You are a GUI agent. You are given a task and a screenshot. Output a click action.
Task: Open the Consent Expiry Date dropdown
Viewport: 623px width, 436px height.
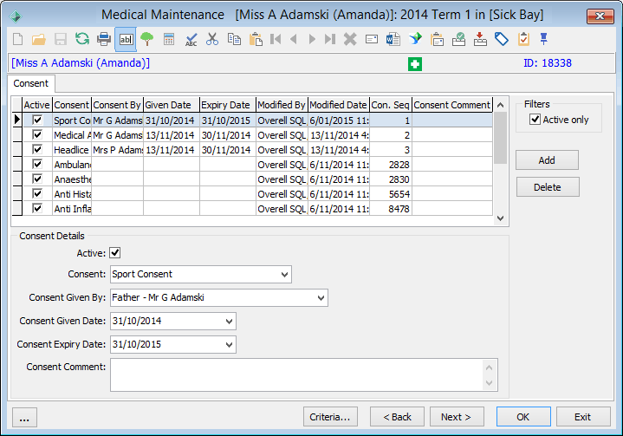click(x=229, y=345)
